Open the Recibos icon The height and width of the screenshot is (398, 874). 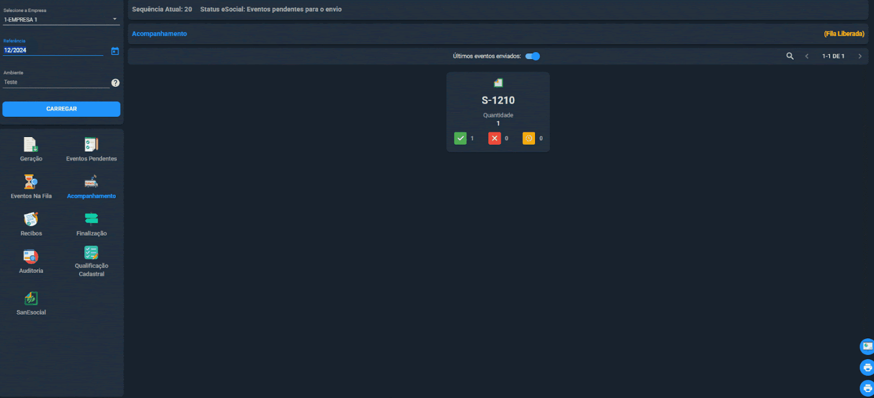31,219
